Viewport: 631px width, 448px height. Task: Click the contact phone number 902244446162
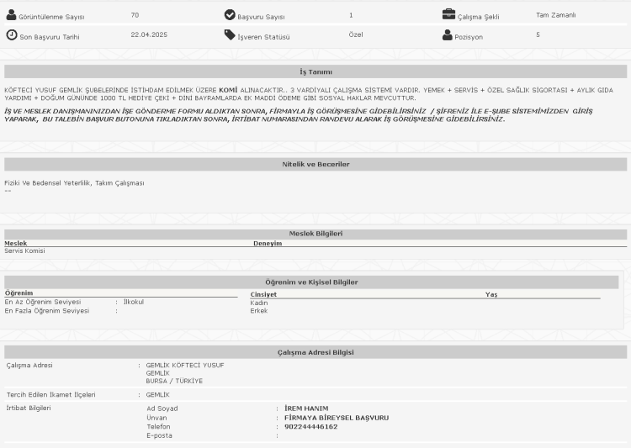[x=310, y=427]
